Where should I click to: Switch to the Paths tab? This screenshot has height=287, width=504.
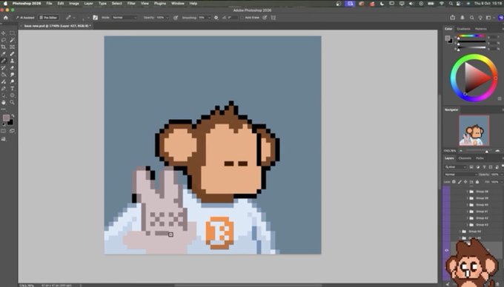tap(480, 158)
